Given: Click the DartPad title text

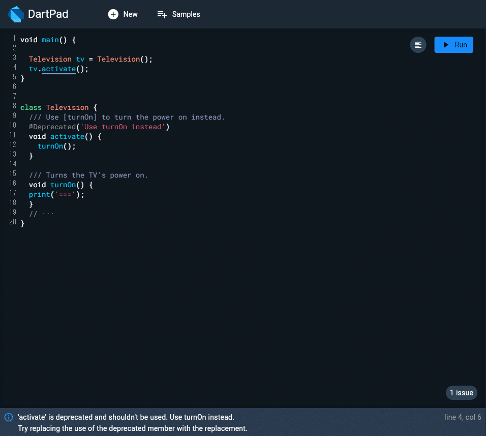Looking at the screenshot, I should 48,14.
